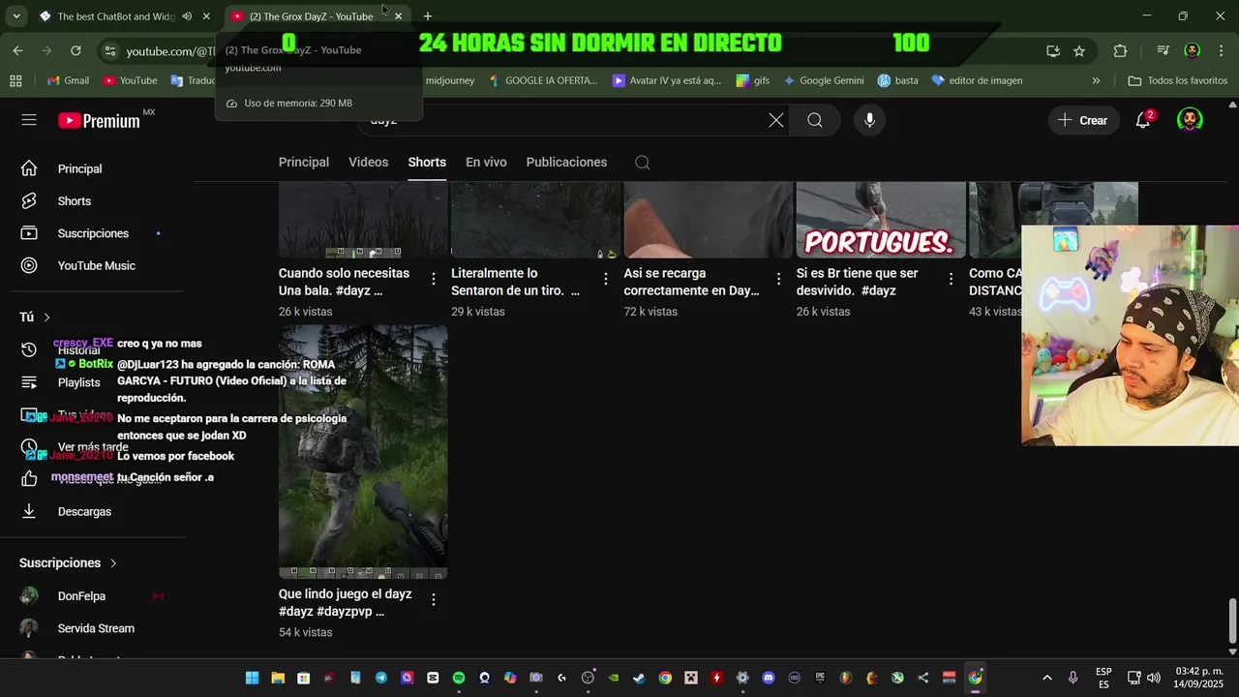This screenshot has height=697, width=1239.
Task: Start voice search with the microphone icon
Action: point(869,120)
